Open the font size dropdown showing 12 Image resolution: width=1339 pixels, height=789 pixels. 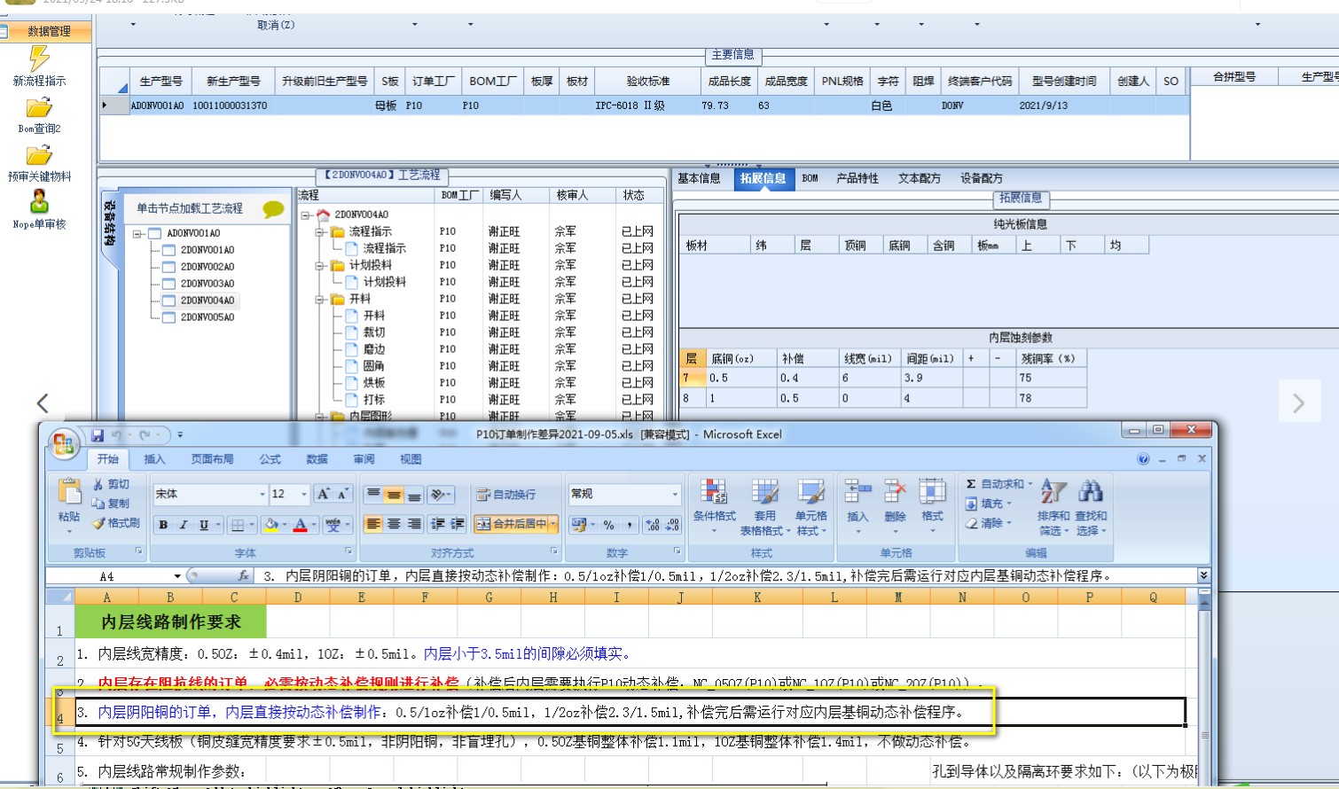point(304,494)
